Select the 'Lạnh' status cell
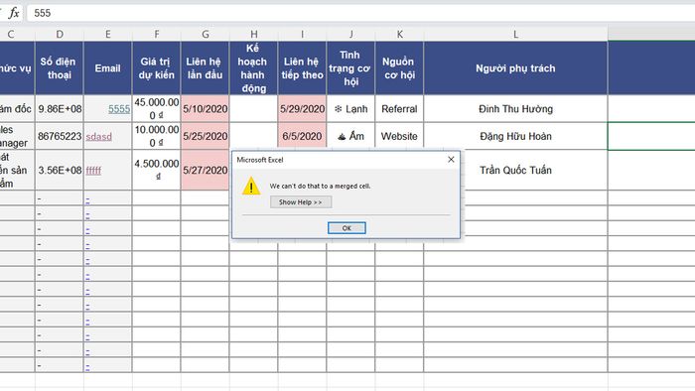 click(x=351, y=109)
